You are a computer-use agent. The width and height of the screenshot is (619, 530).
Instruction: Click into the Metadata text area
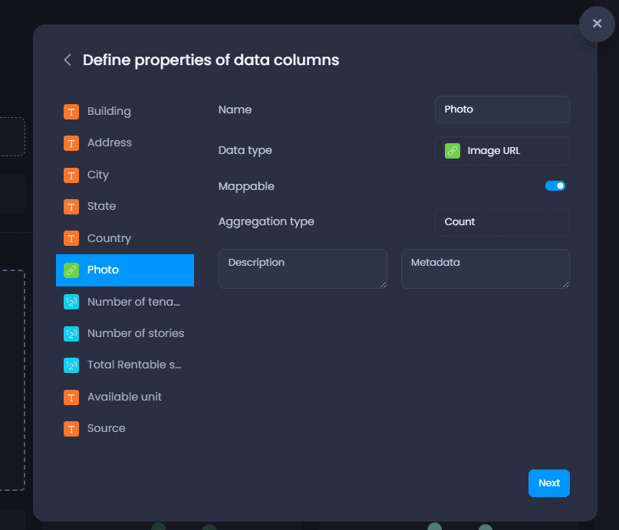tap(486, 269)
